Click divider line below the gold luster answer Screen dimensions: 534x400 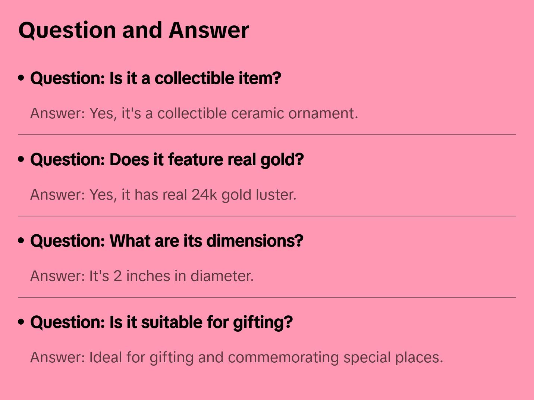(x=267, y=216)
